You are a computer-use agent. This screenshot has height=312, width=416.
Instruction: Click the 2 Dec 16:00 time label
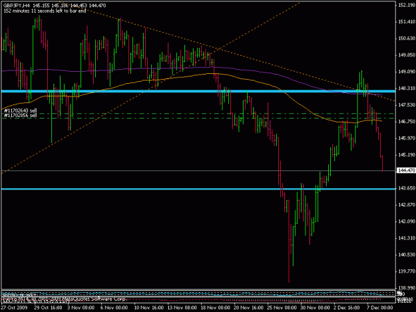point(347,308)
